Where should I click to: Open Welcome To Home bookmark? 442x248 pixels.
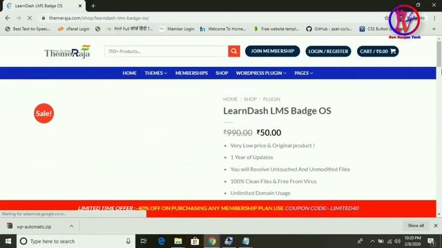223,29
